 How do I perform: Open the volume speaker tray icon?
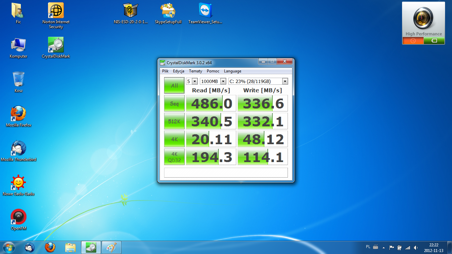[x=416, y=247]
